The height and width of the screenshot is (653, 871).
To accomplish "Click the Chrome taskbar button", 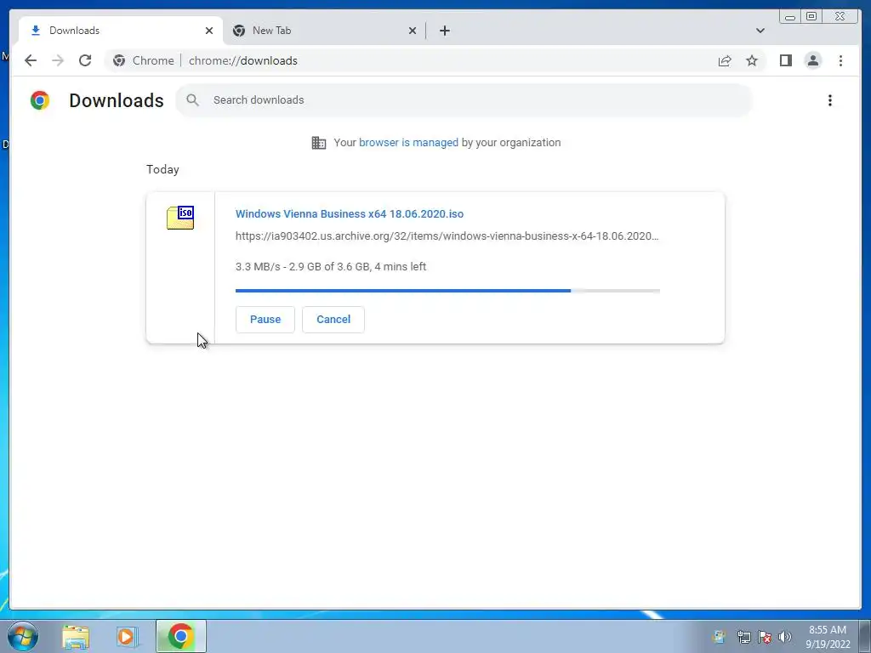I will 180,636.
